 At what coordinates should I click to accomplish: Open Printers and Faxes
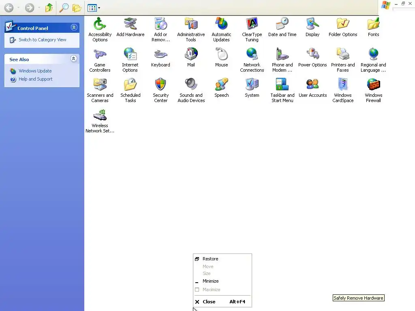coord(343,60)
